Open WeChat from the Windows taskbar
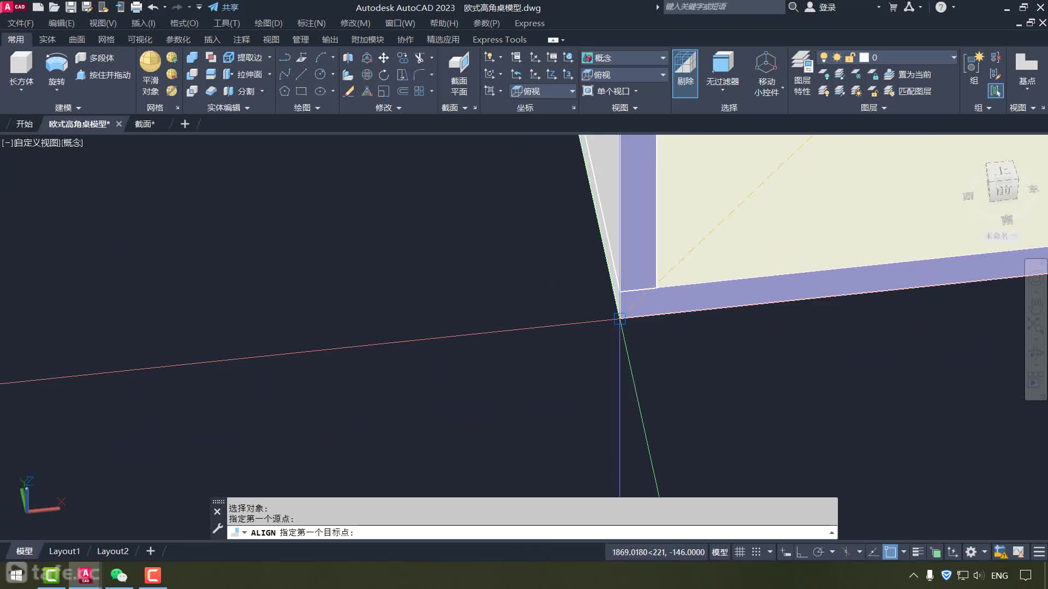 click(118, 575)
